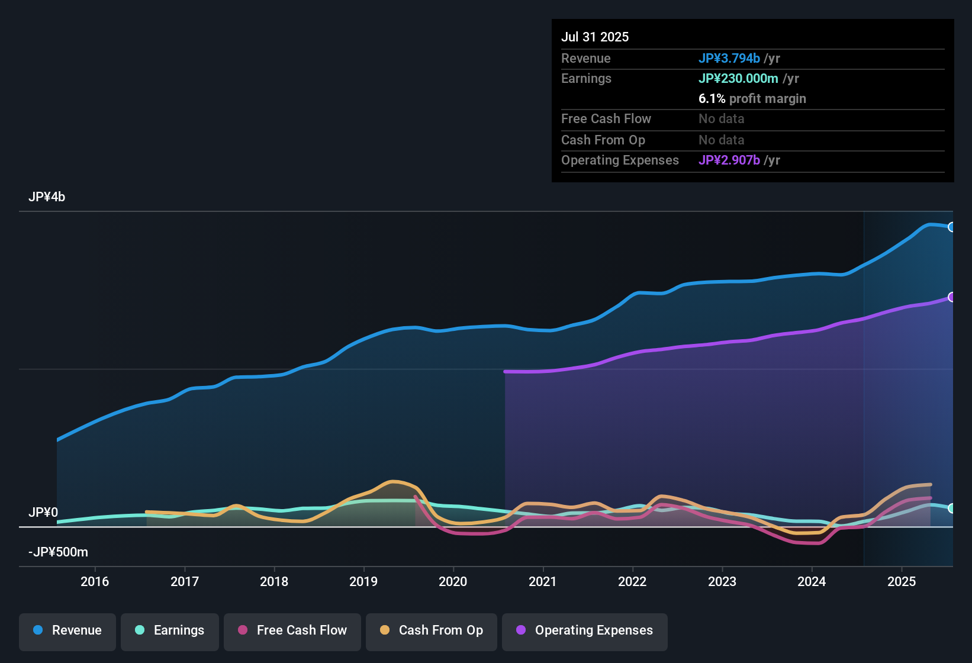Screen dimensions: 972x663
Task: Select the 2016 year label on axis
Action: pos(95,582)
